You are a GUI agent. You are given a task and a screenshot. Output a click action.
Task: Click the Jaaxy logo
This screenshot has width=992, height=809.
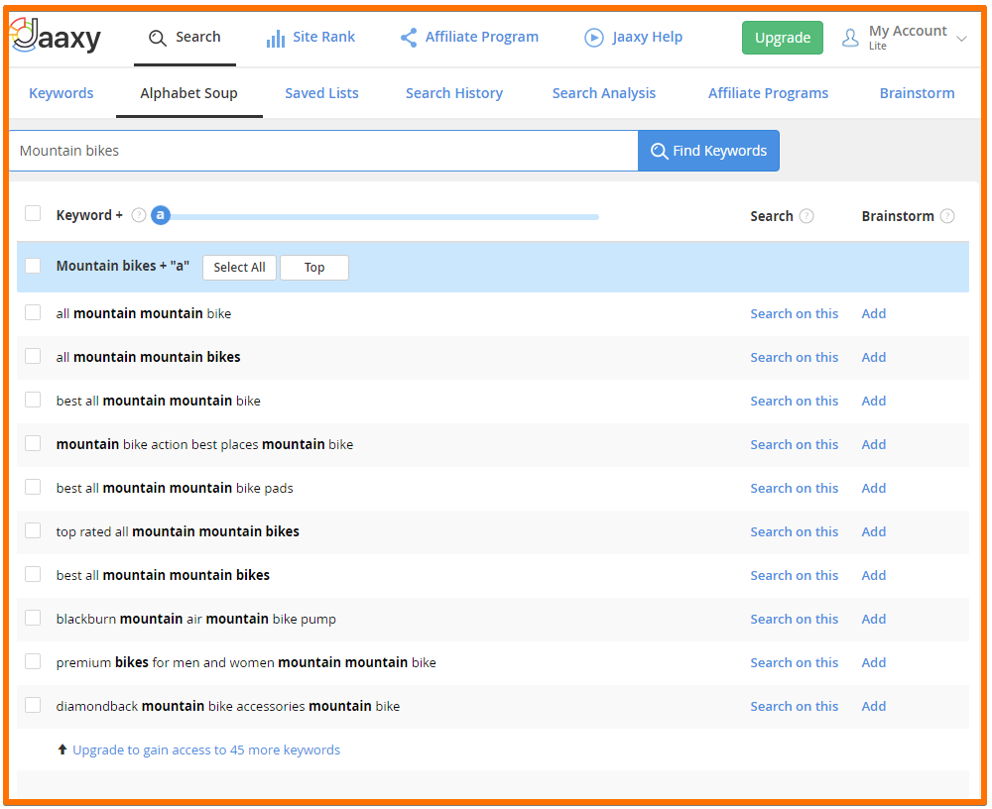[x=56, y=36]
